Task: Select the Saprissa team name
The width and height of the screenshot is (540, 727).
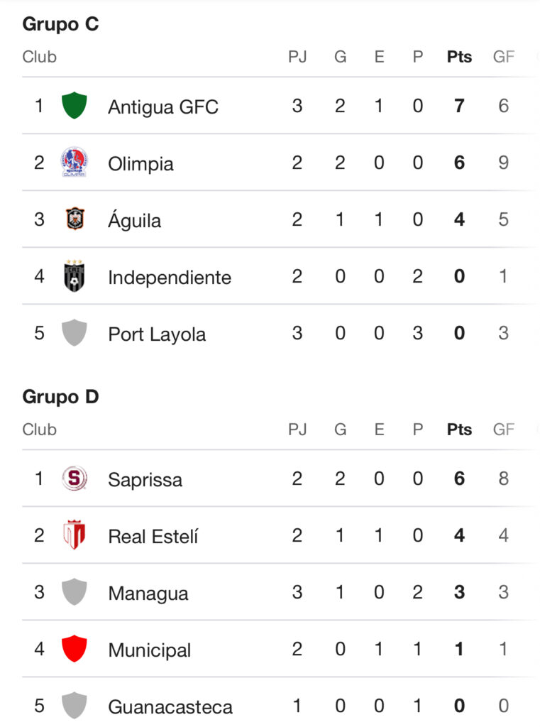Action: tap(145, 480)
